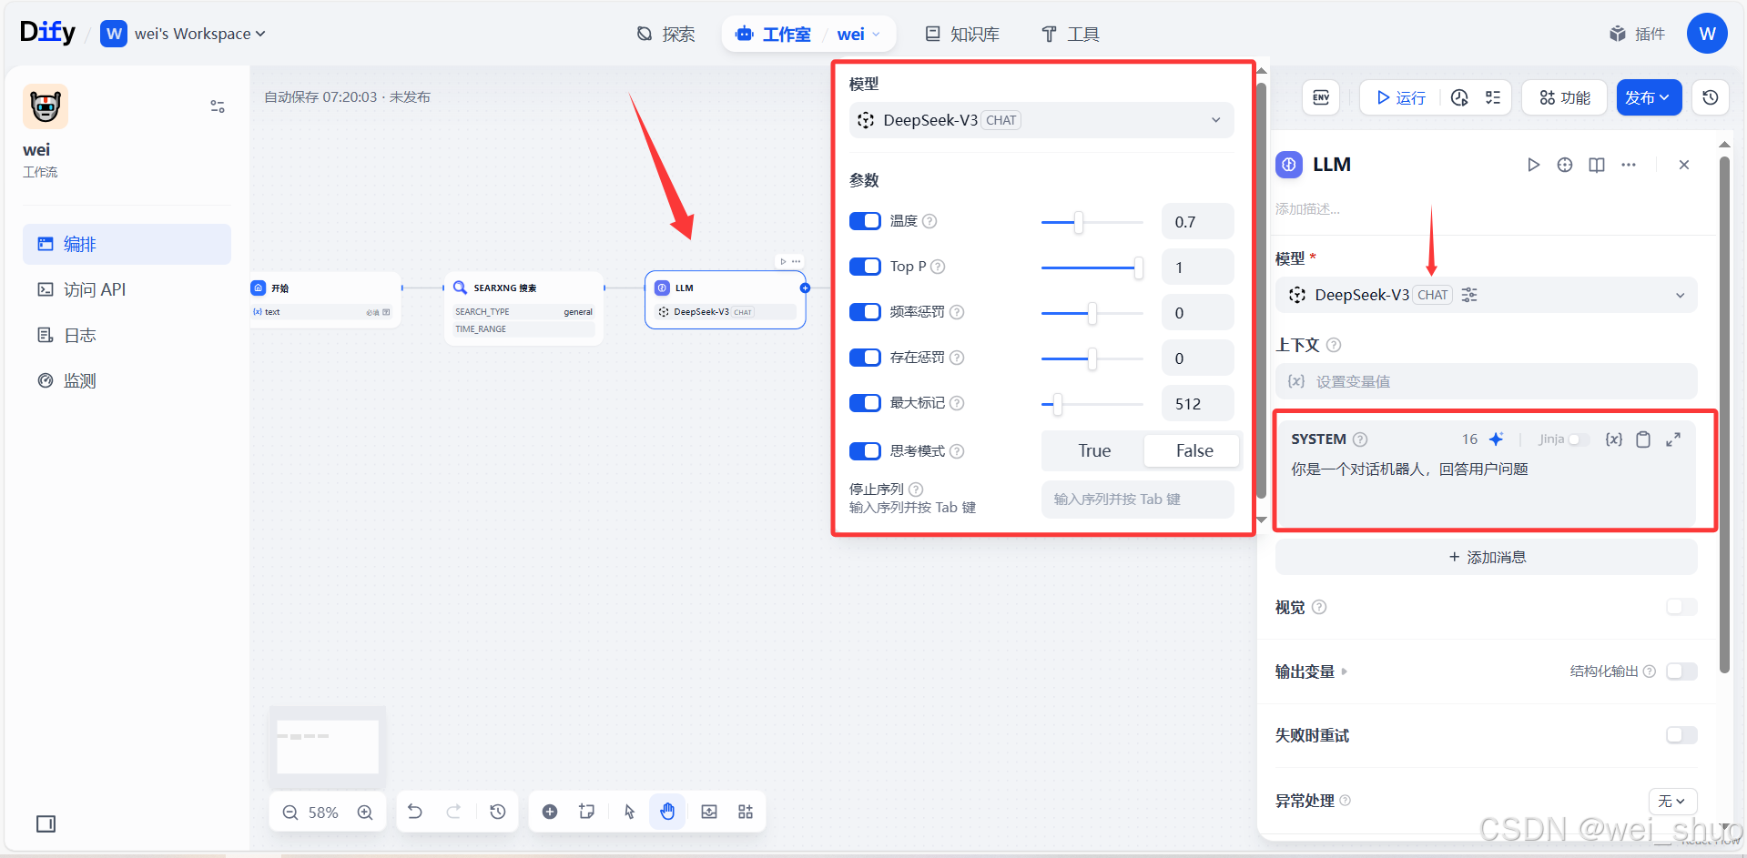Open the DeepSeek-V3 model selector in LLM panel
This screenshot has height=858, width=1747.
point(1486,295)
